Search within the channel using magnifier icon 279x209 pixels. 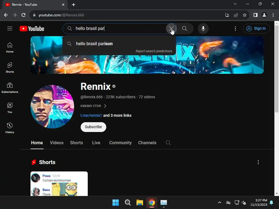168,143
